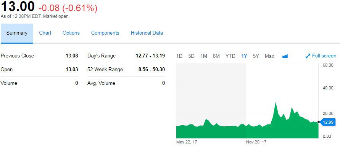Set chart range to 6M
This screenshot has height=148, width=340.
pos(216,56)
